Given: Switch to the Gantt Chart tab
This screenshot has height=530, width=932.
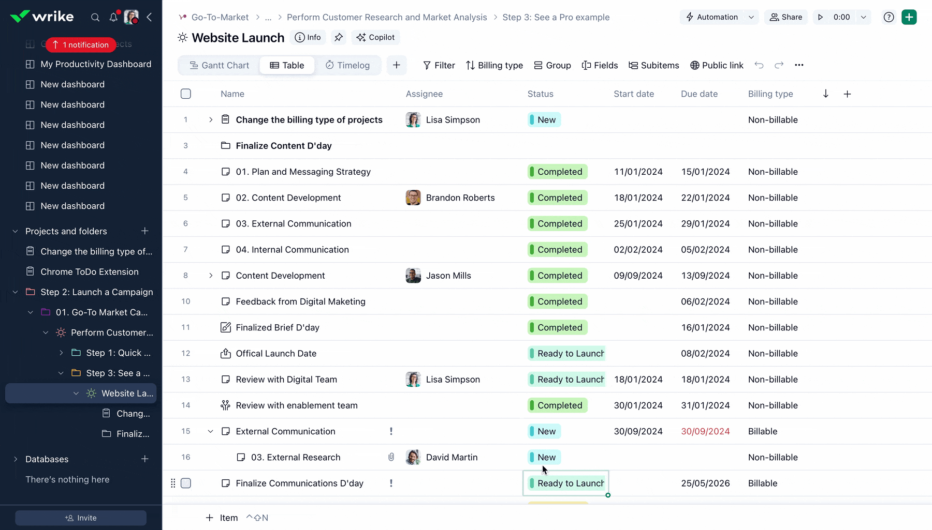Looking at the screenshot, I should click(x=219, y=65).
